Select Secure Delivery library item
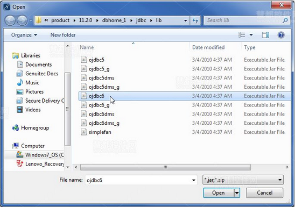 point(40,101)
